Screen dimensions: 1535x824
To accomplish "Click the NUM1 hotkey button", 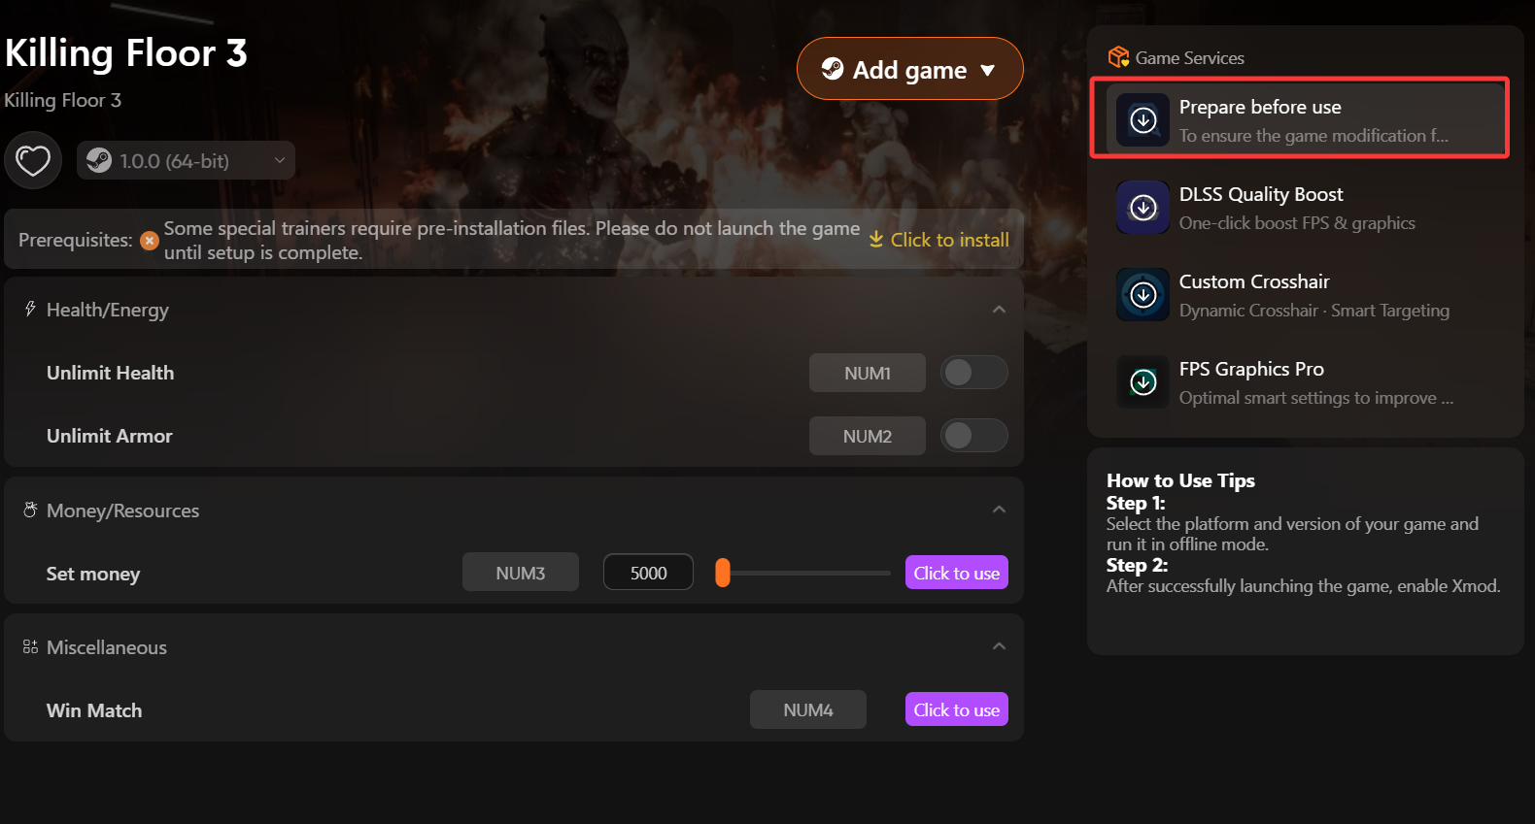I will 867,373.
